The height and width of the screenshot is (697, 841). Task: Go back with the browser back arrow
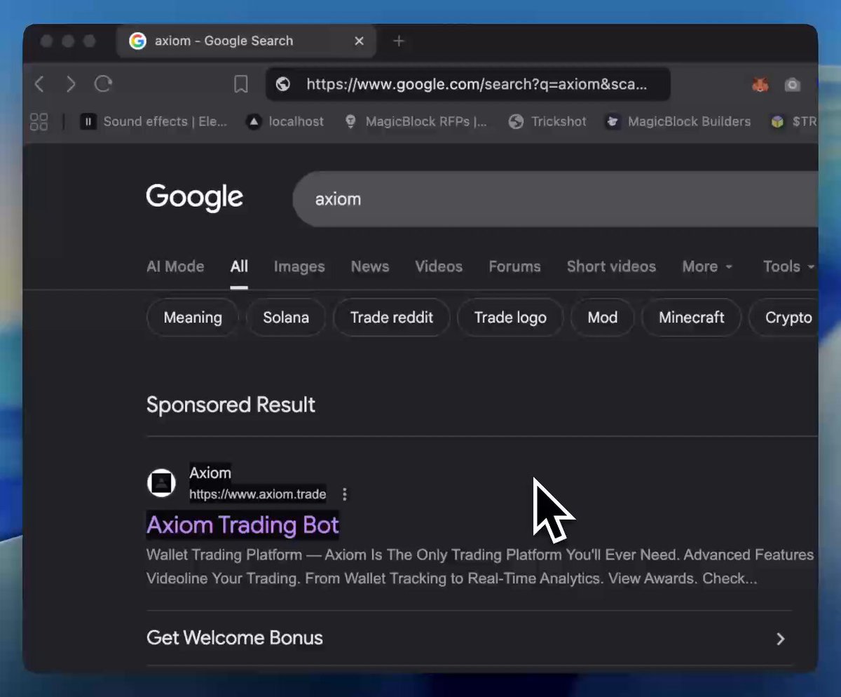pos(39,85)
